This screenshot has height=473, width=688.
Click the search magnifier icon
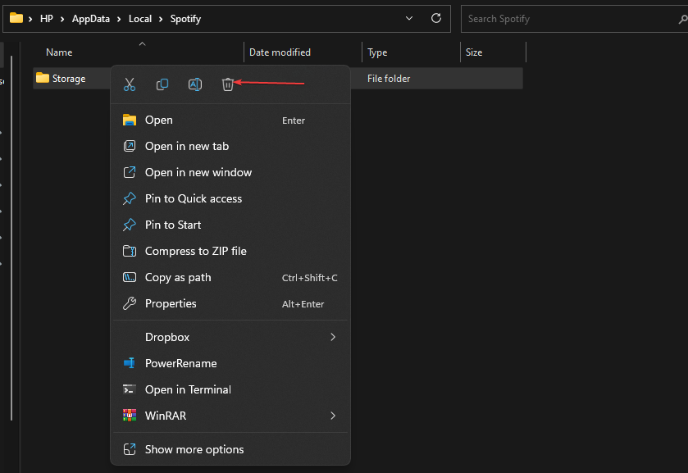pos(683,19)
